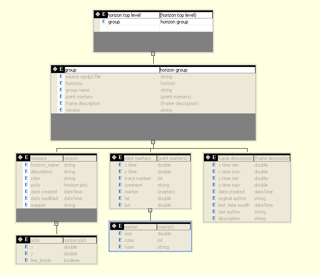Click E icon beside size row
Image resolution: width=320 pixels, height=275 pixels.
pos(120,233)
